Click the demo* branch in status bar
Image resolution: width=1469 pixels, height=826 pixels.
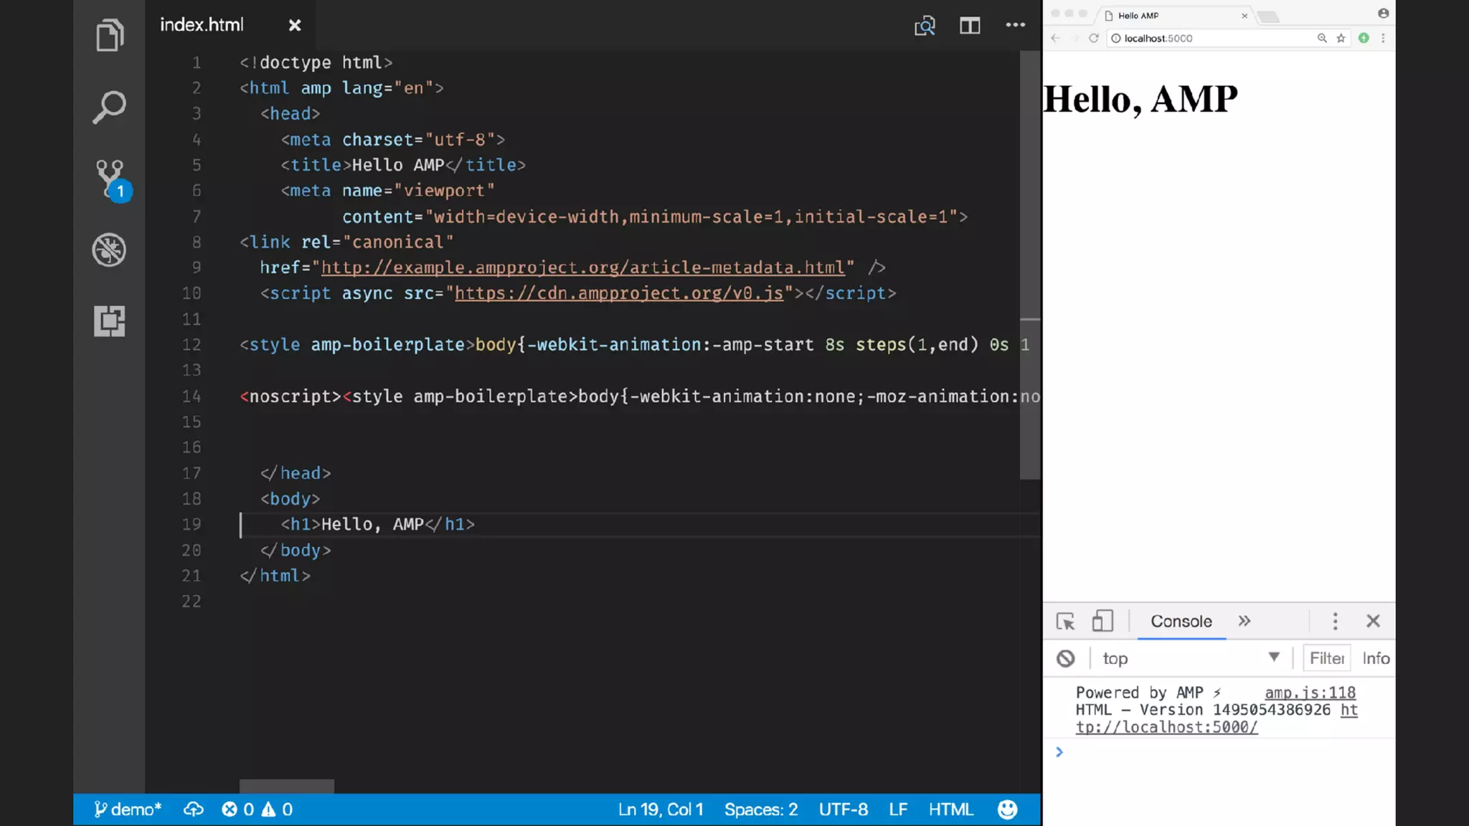tap(128, 810)
